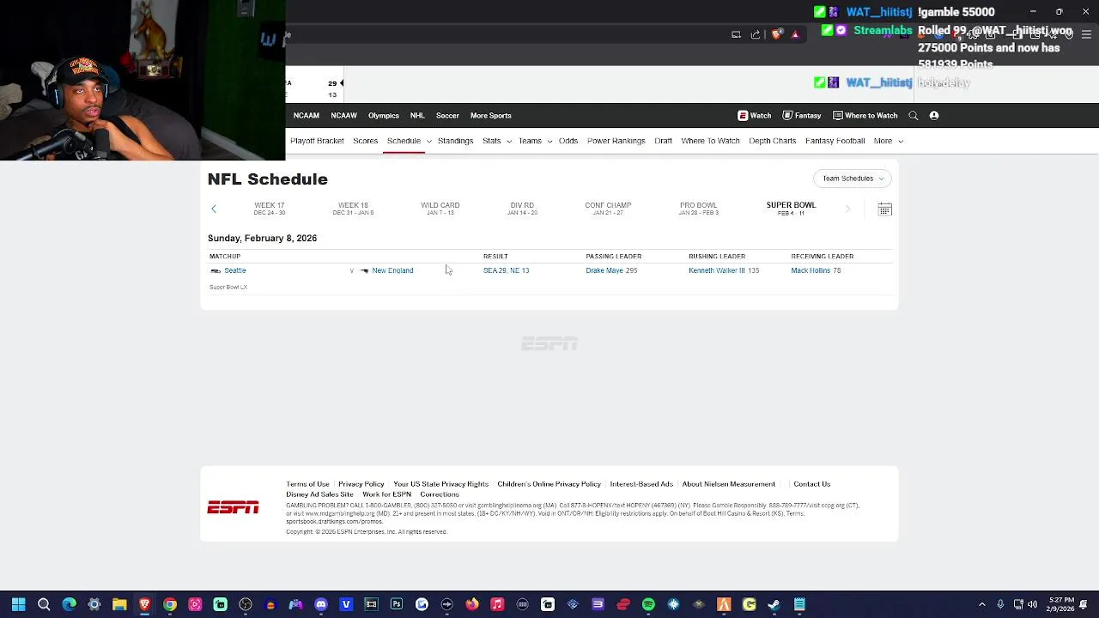Open Spotify from taskbar
This screenshot has height=618, width=1099.
(x=648, y=604)
